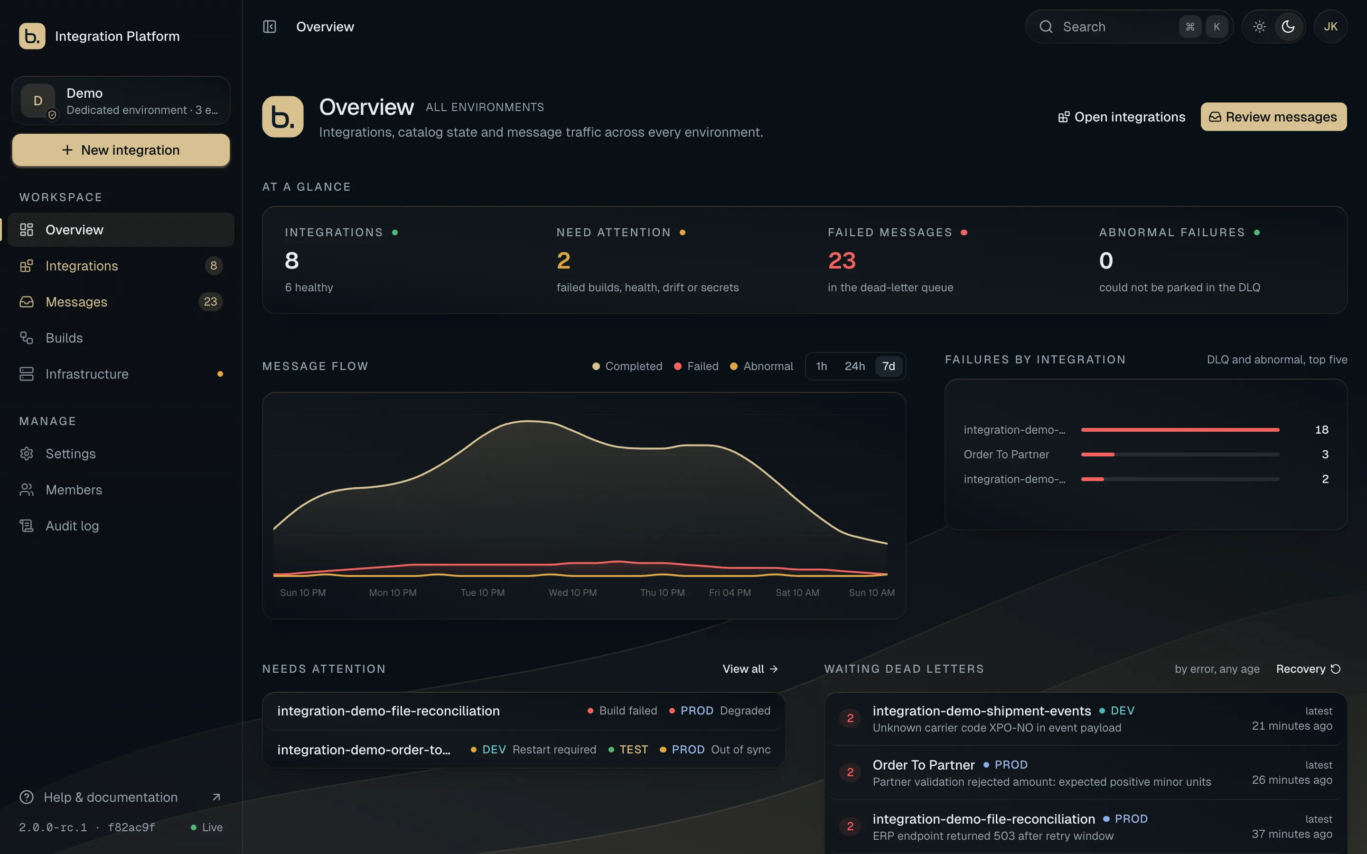The image size is (1367, 854).
Task: Switch to light theme sun icon
Action: (x=1259, y=27)
